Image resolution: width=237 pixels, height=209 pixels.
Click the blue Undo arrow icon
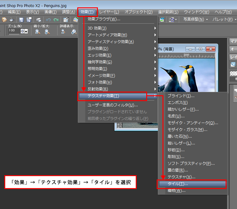click(49, 20)
